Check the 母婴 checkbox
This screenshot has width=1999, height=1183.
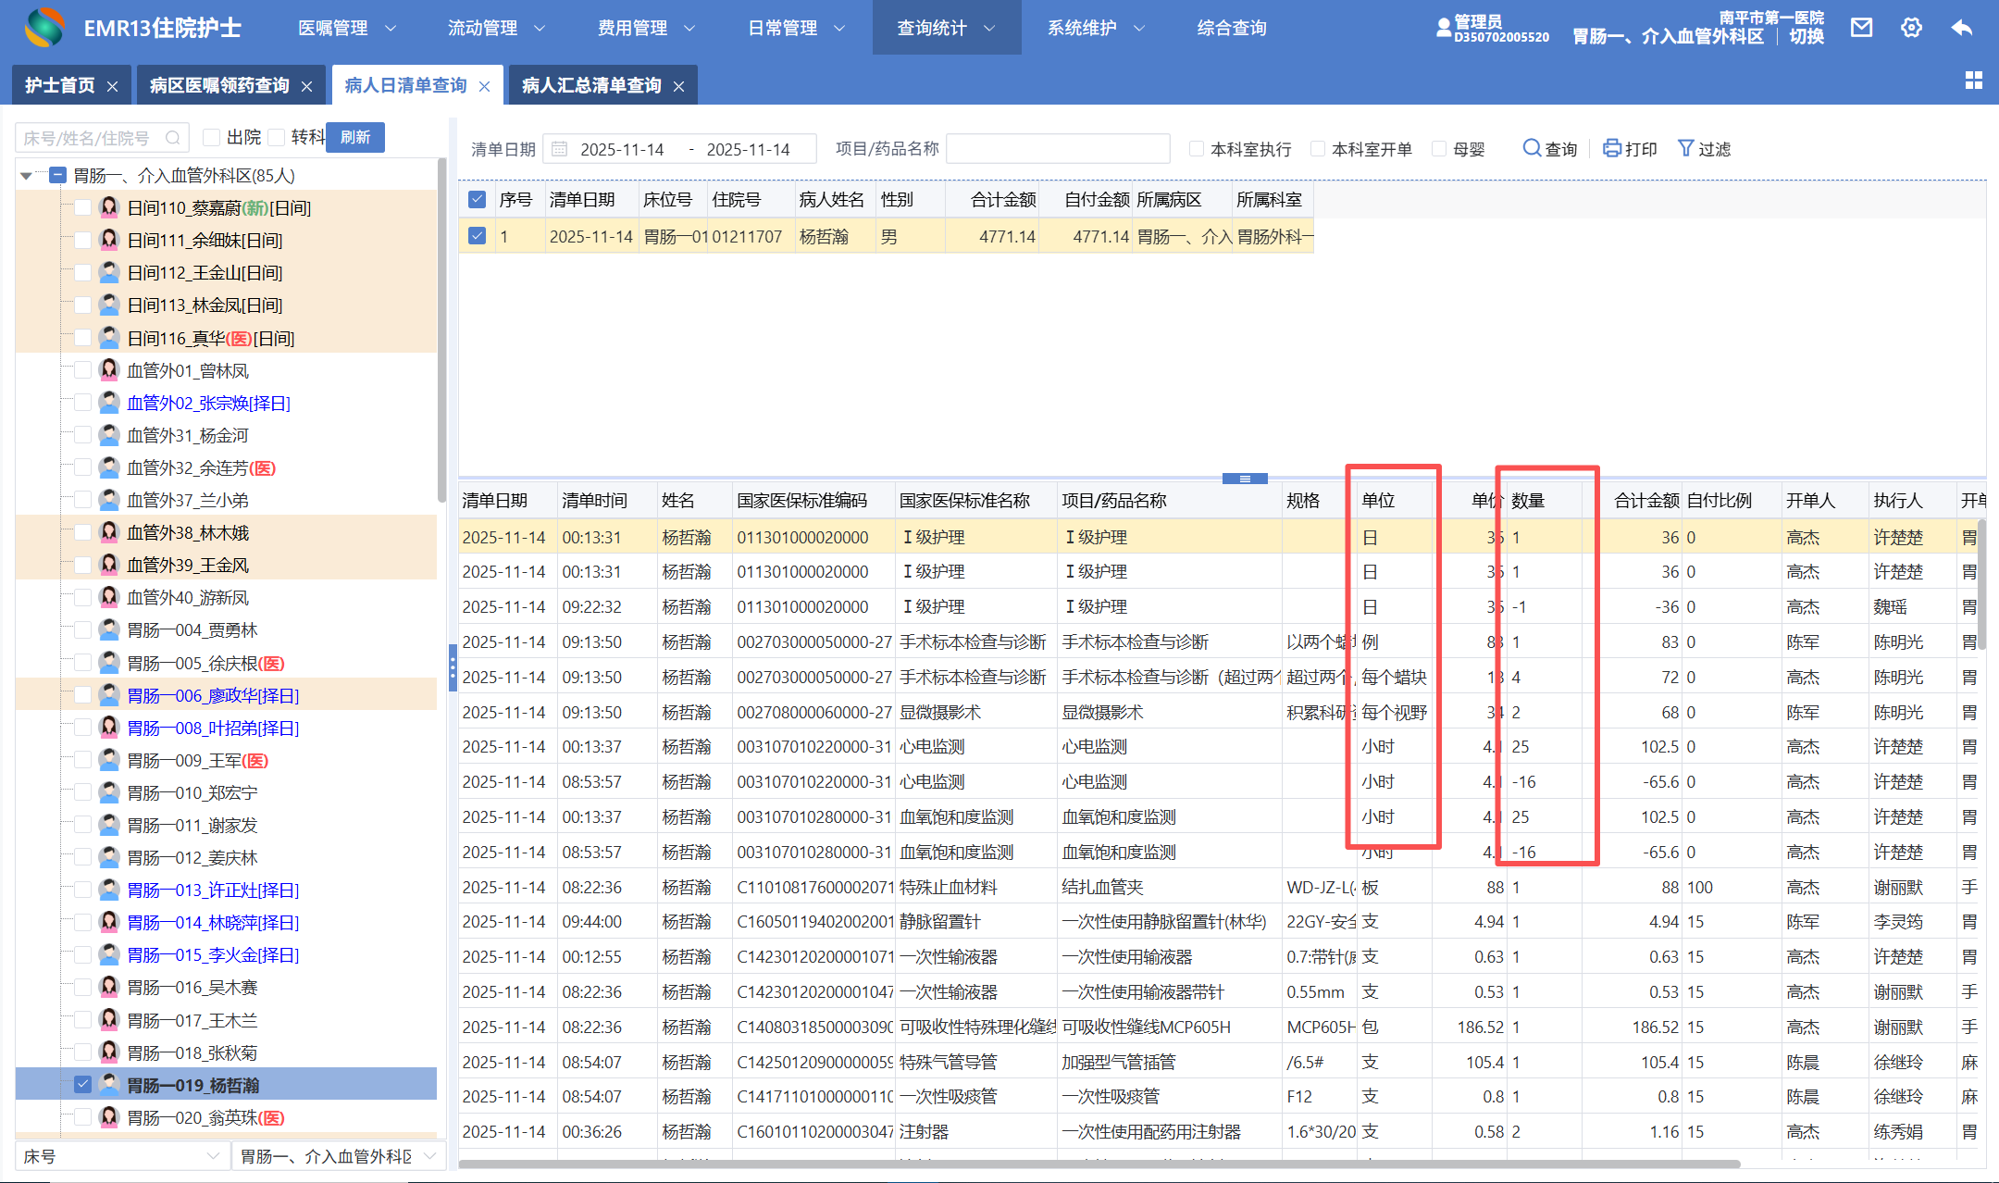[1439, 149]
